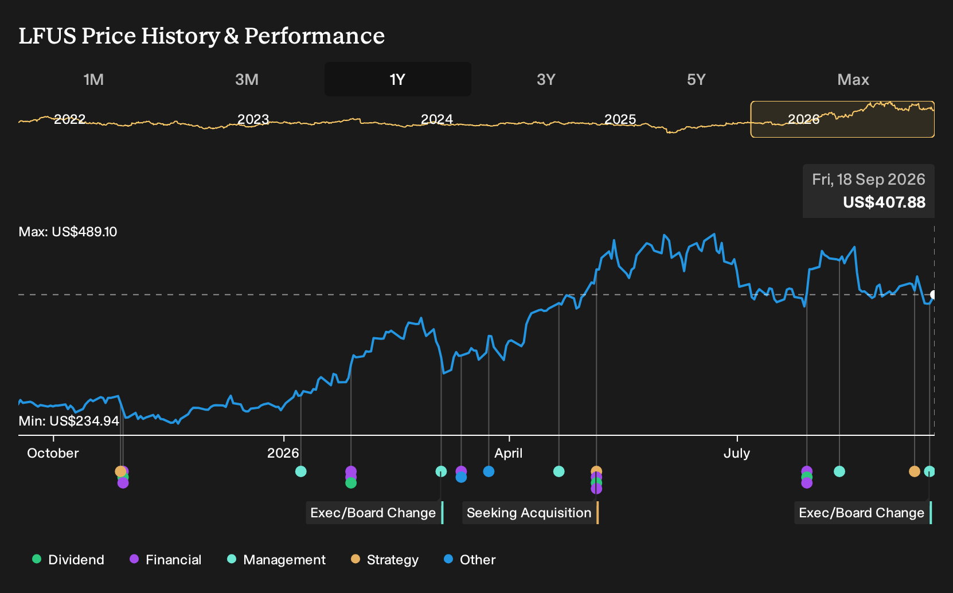The image size is (953, 593).
Task: Toggle Financial events in legend
Action: point(166,559)
